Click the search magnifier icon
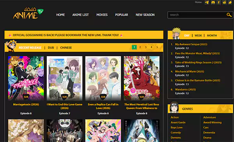The image size is (234, 142). (x=229, y=15)
